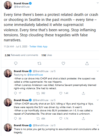Reply to the main Brandi Kruse tweet
The height and width of the screenshot is (136, 100).
point(16,63)
